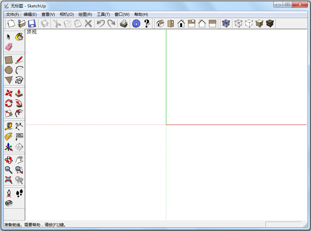Select the Pan hand tool
Screen dimensions: 311x231
tap(19, 159)
